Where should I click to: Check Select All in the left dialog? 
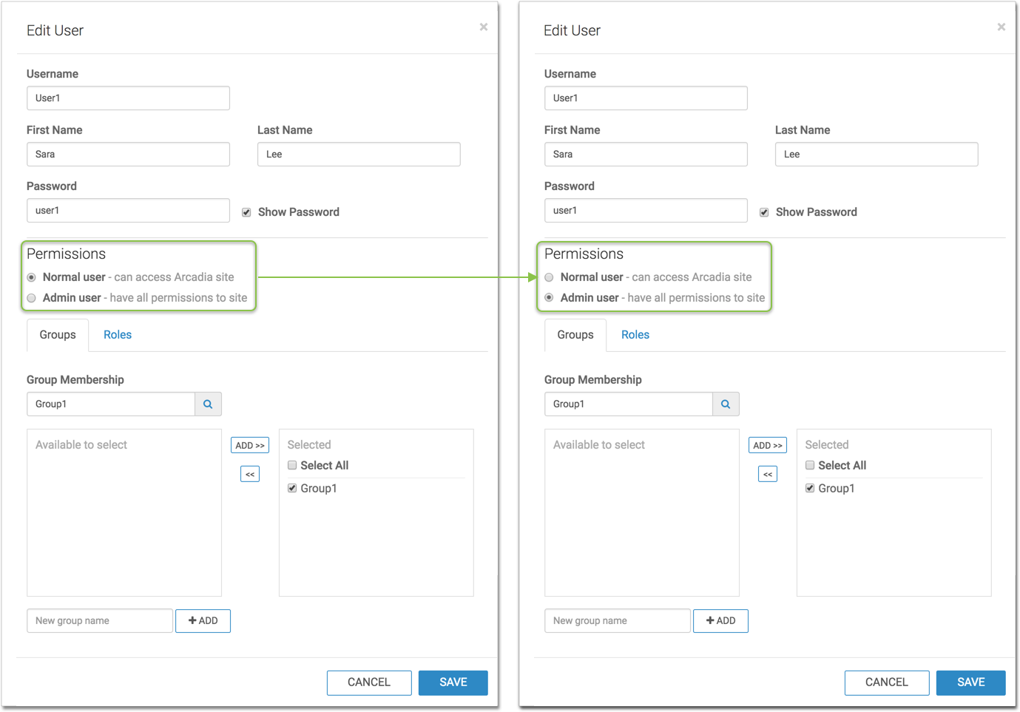point(292,465)
